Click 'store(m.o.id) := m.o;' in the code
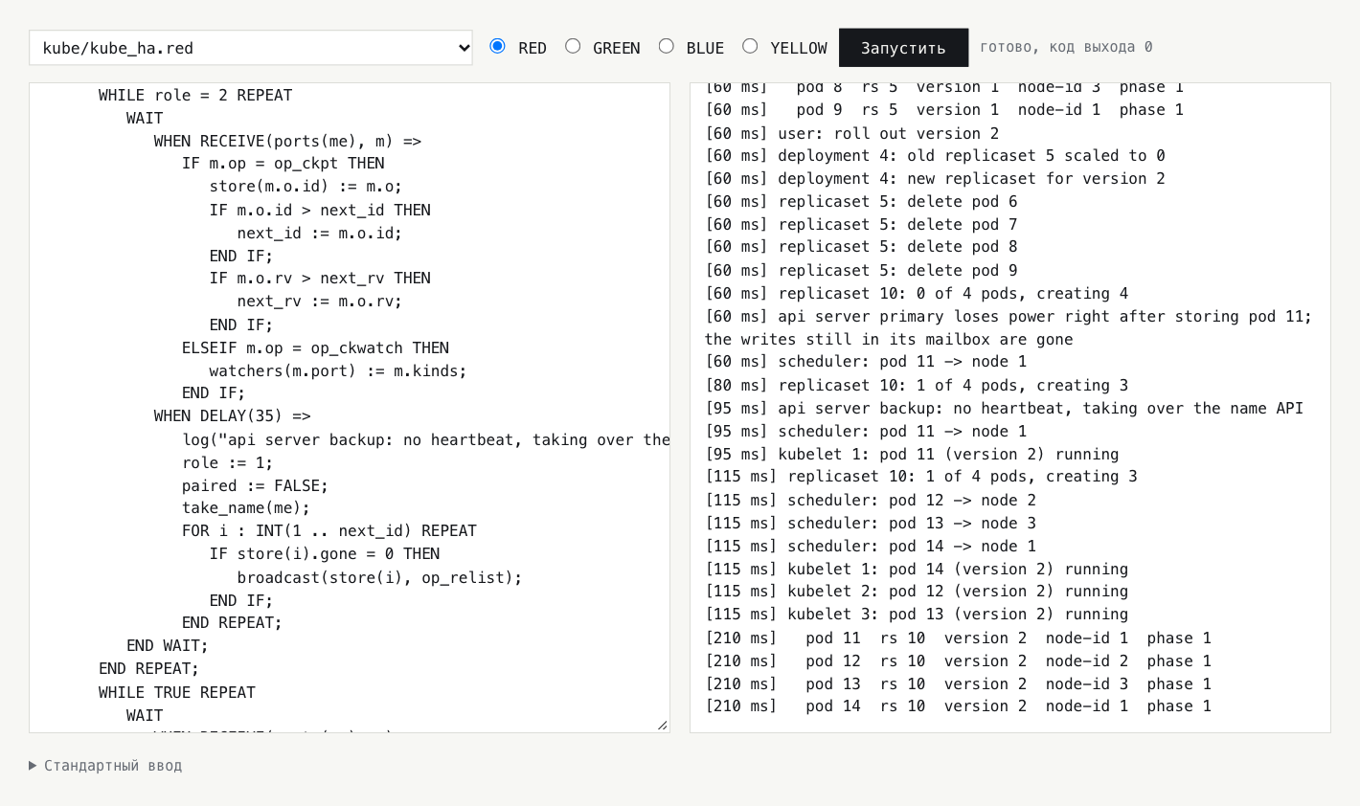 click(x=306, y=187)
